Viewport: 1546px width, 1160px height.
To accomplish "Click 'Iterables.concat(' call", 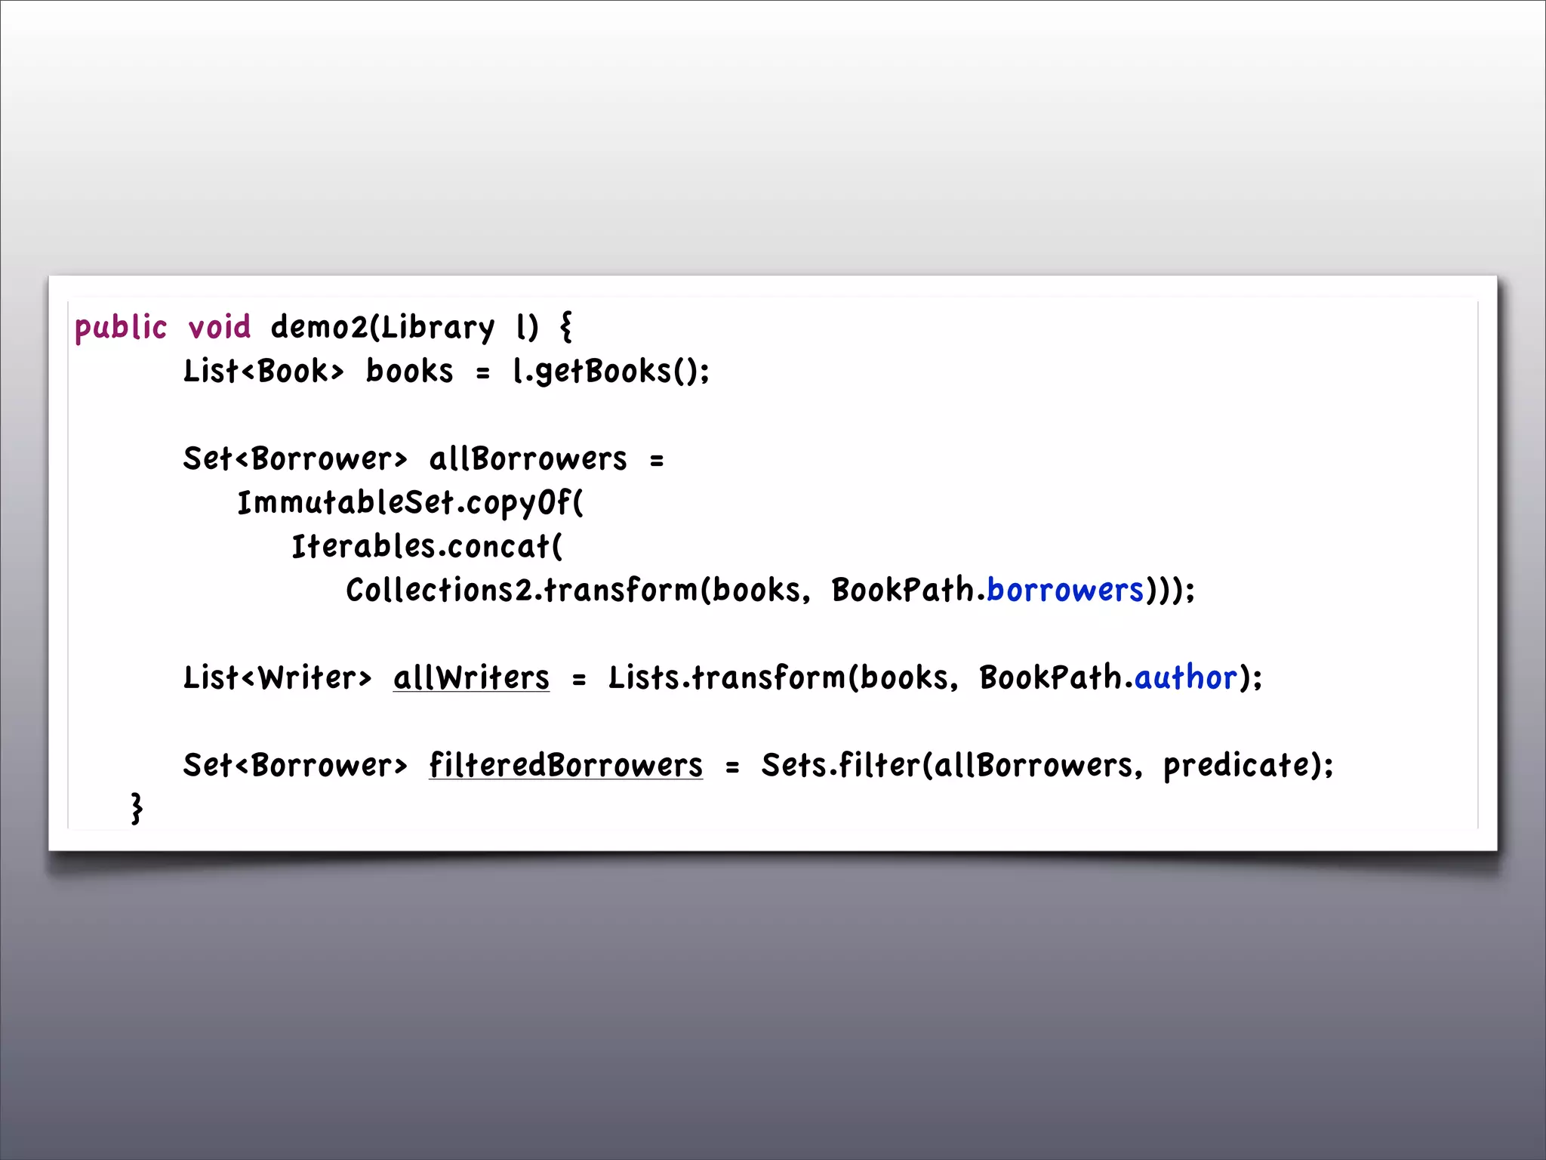I will coord(427,547).
